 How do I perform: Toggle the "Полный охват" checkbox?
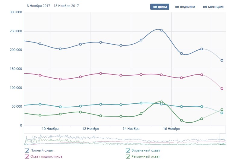tap(27, 150)
